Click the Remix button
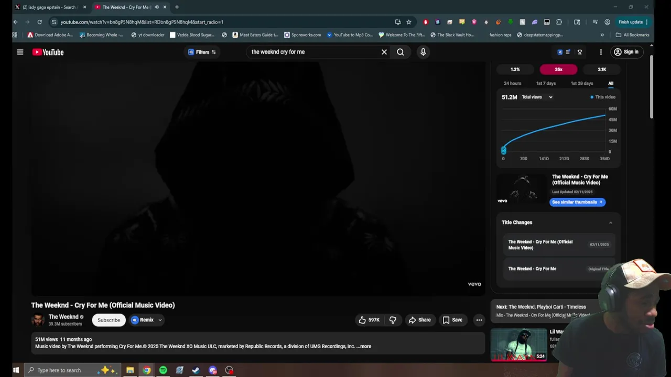Viewport: 671px width, 377px height. point(143,320)
